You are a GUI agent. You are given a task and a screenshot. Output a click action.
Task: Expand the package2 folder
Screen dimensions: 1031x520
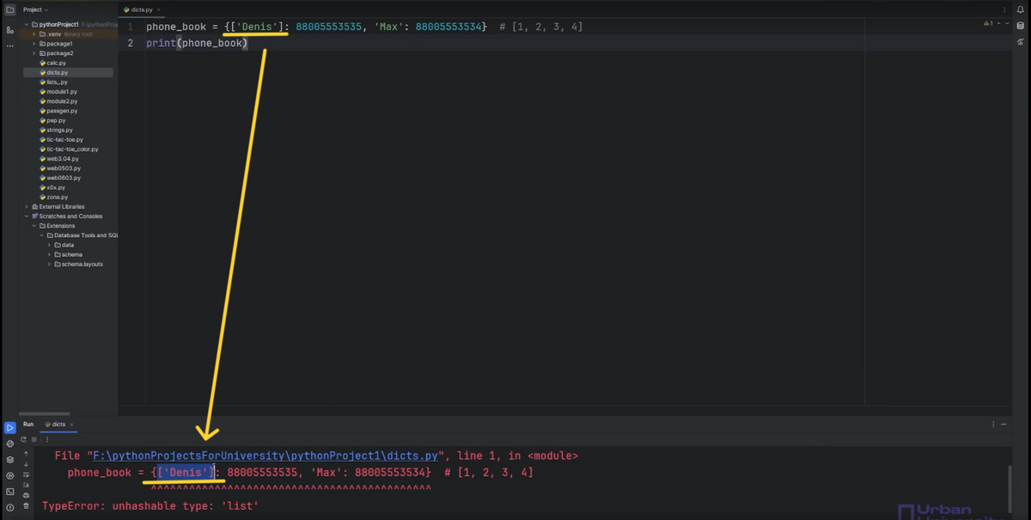[34, 53]
